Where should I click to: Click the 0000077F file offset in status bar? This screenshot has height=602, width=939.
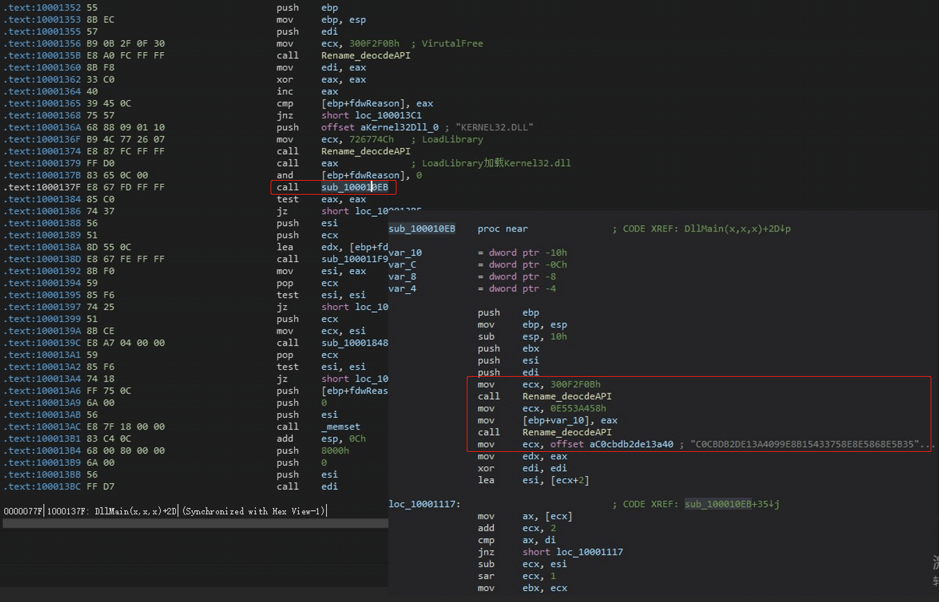coord(23,511)
